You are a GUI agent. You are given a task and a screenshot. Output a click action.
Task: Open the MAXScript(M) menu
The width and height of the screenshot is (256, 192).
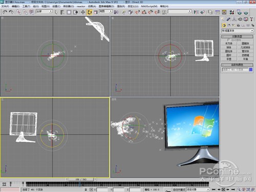pos(150,6)
